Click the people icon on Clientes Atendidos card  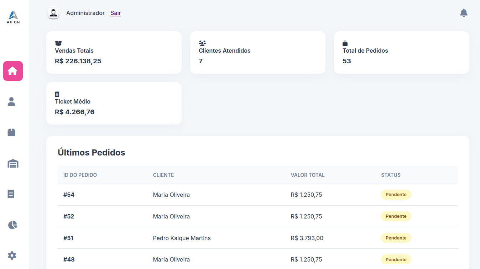(202, 43)
